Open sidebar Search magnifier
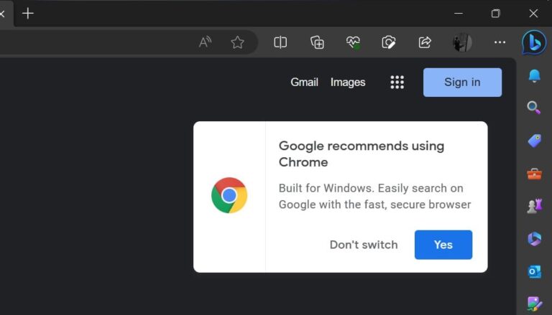 [534, 108]
